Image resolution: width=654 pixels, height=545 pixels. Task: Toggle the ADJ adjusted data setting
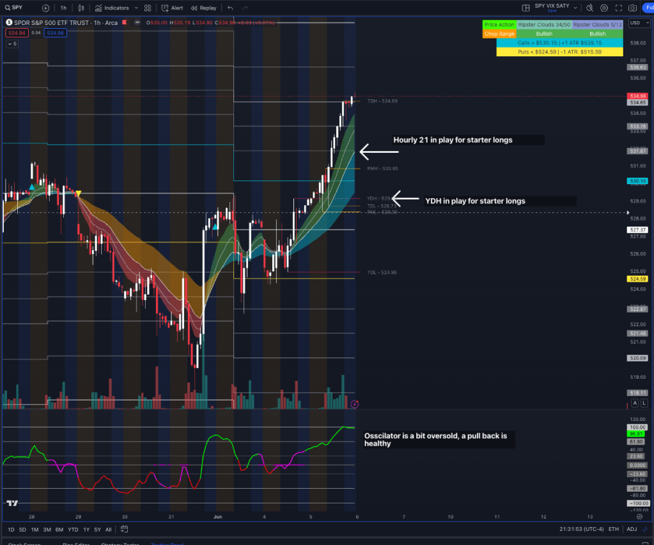coord(632,529)
